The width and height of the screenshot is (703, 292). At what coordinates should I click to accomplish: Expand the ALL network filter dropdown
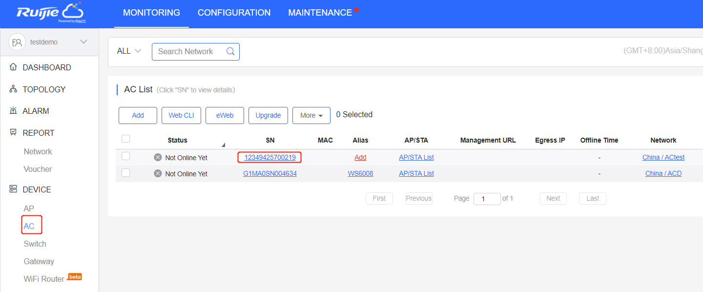point(129,51)
